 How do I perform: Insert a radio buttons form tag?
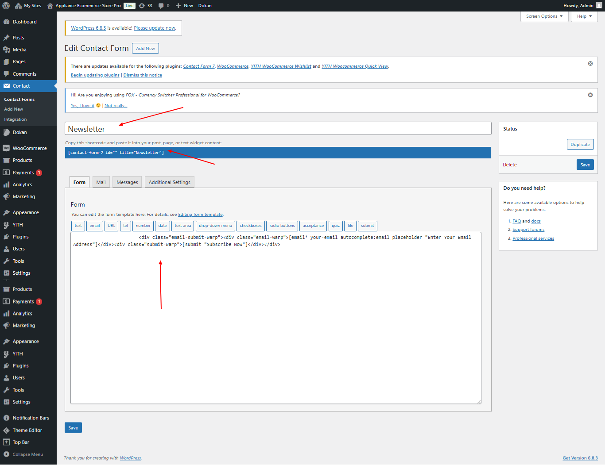(x=282, y=226)
